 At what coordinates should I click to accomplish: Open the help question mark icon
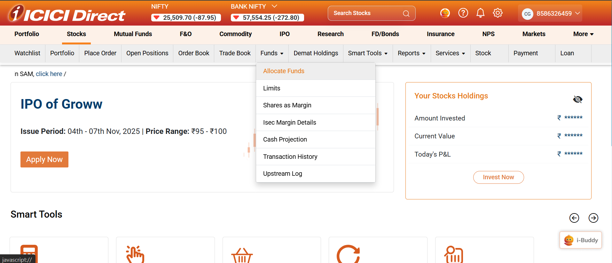tap(463, 13)
